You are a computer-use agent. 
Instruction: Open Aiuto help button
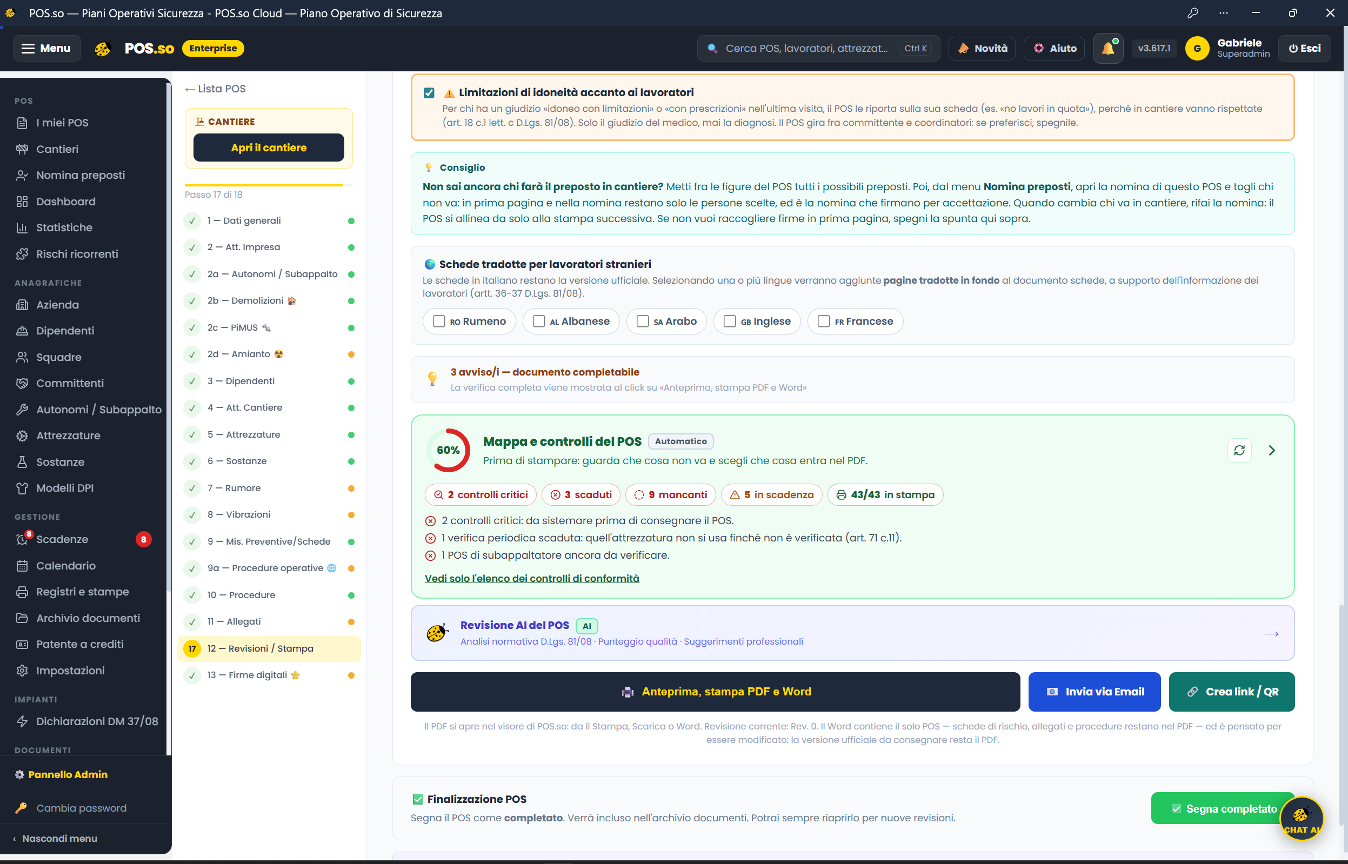[1054, 48]
